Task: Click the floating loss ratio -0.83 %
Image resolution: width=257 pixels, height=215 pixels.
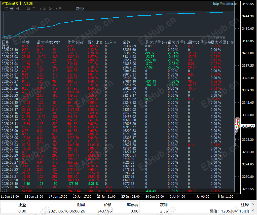Action: 173,60
